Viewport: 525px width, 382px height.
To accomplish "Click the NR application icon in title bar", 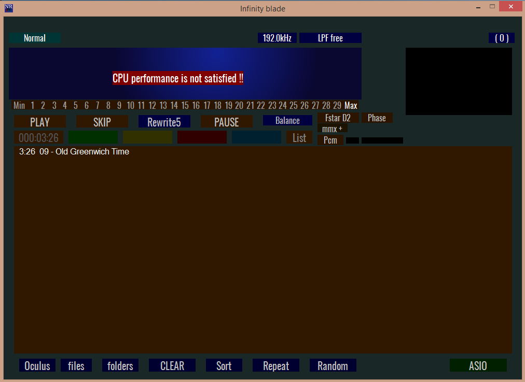I will (9, 8).
